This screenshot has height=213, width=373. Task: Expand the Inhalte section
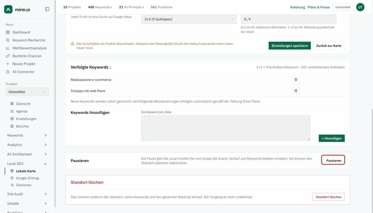27,203
